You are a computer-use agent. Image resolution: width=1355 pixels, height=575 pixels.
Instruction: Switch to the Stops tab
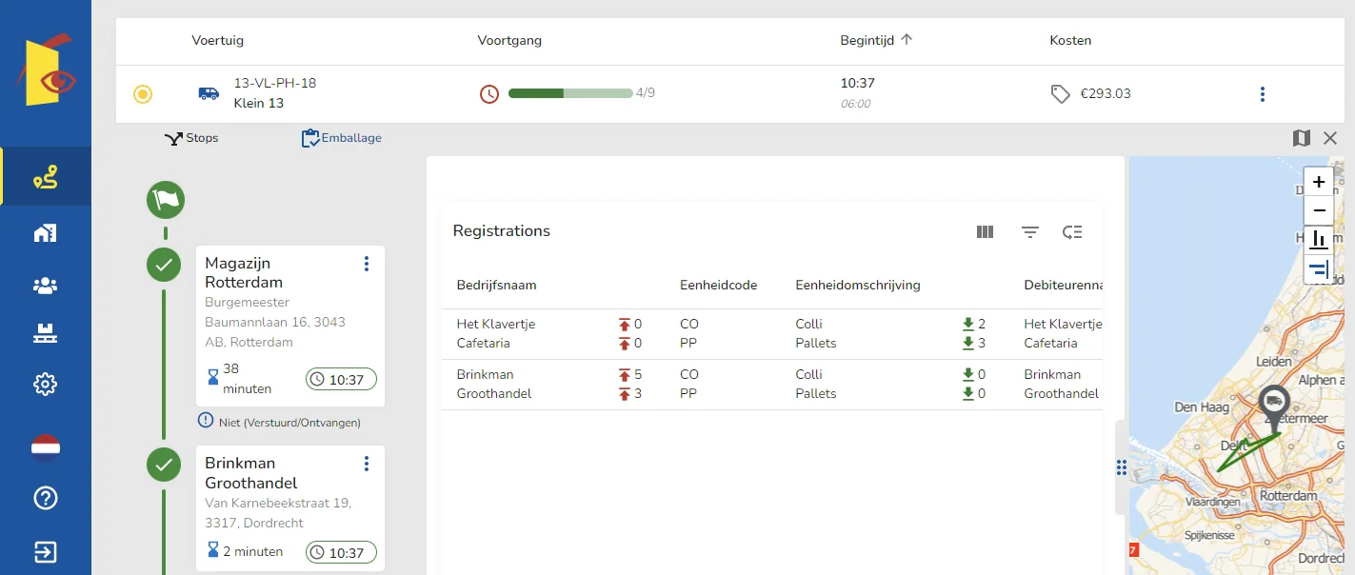click(x=191, y=138)
